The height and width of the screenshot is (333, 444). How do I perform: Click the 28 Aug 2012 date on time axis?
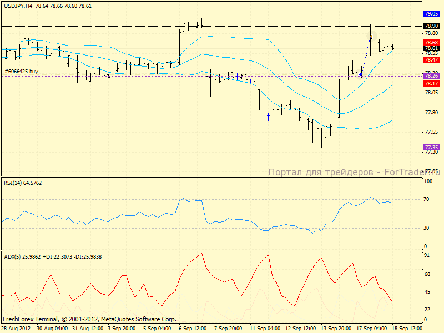(x=15, y=328)
